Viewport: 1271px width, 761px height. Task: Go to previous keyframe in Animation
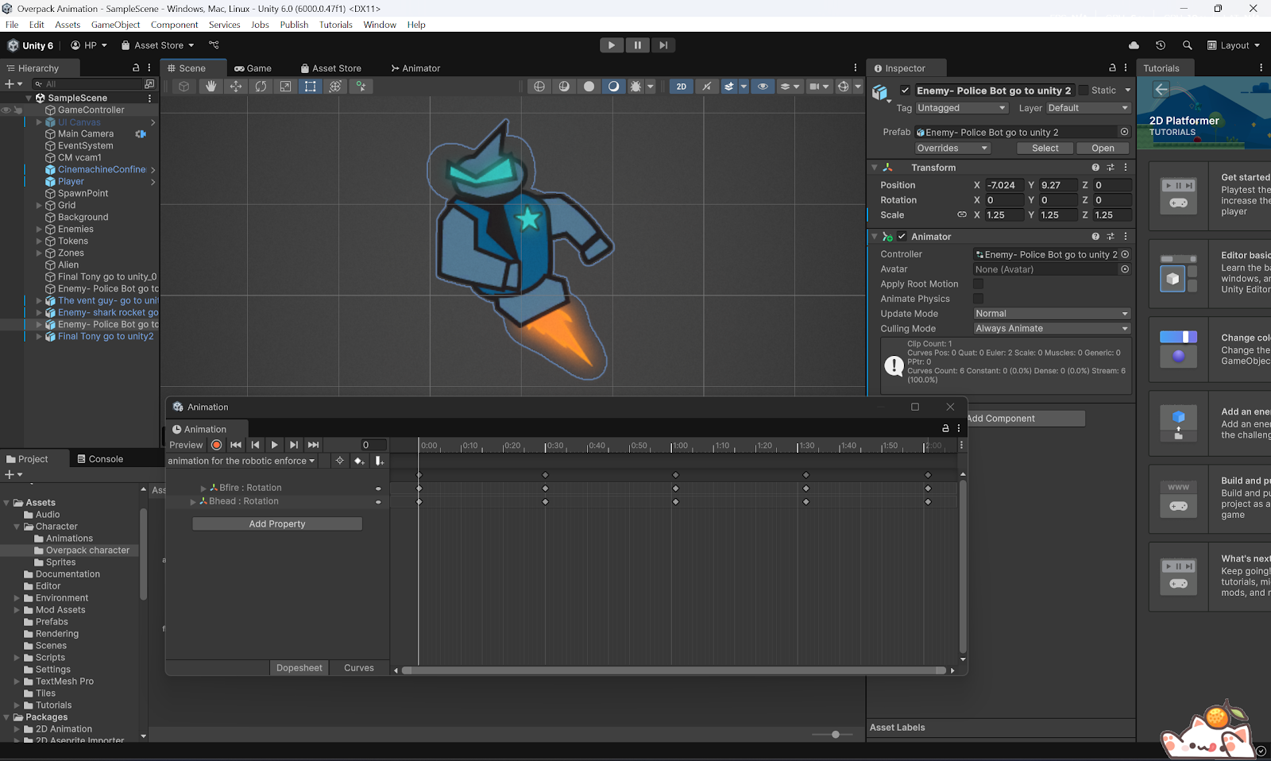[255, 445]
